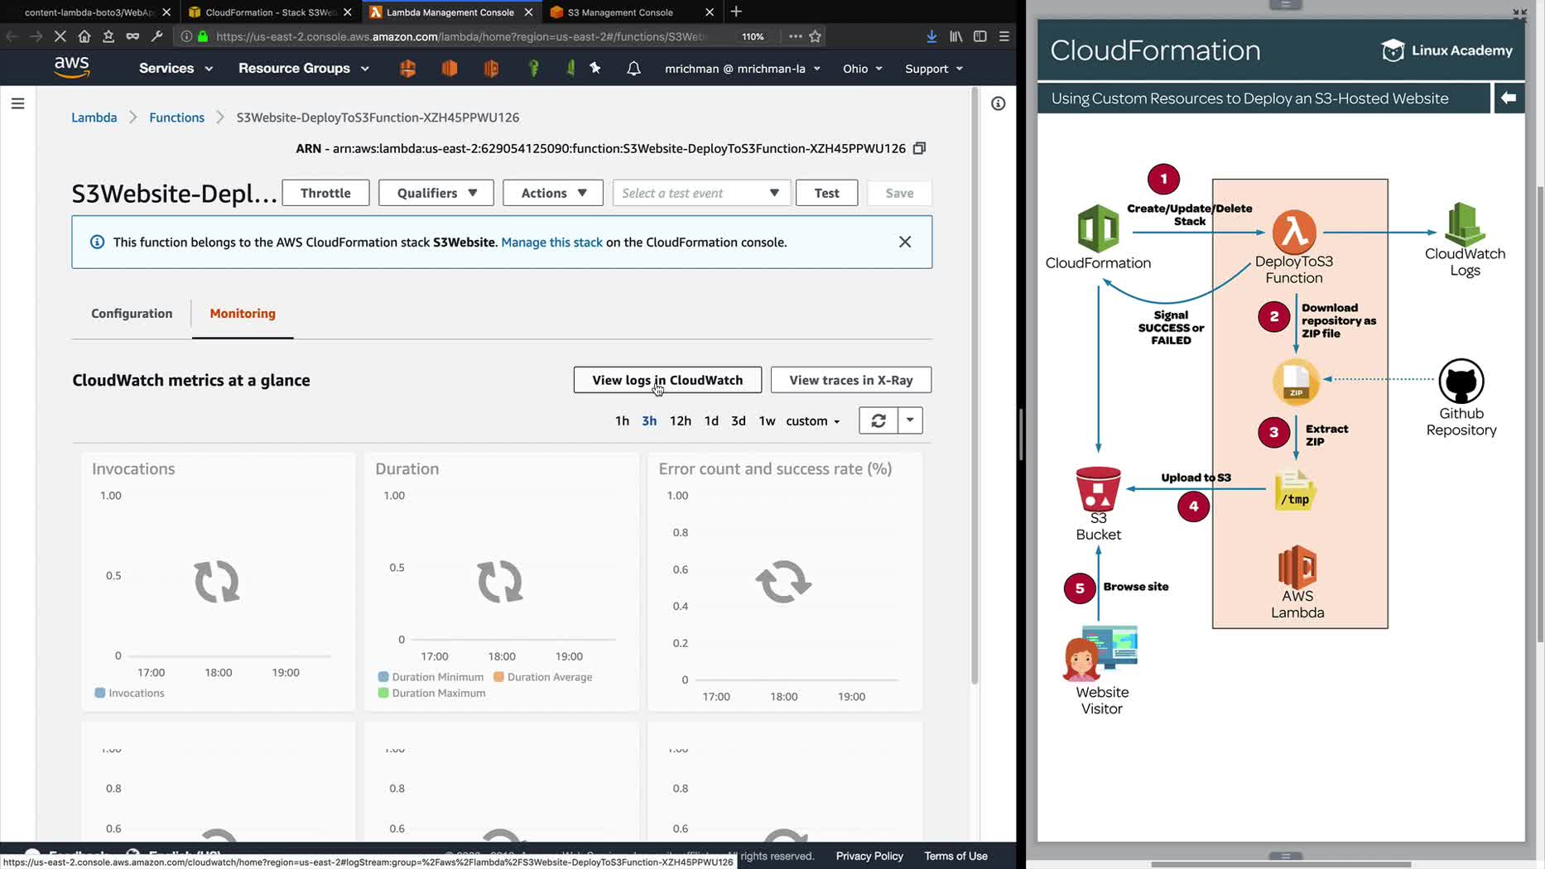Select the 1w time range
Screen dimensions: 1545x869
tap(768, 420)
